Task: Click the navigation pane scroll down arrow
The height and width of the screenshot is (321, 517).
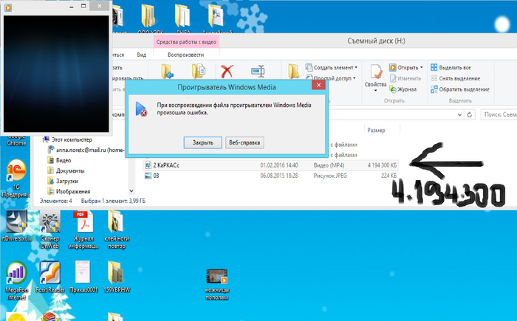Action: [131, 191]
